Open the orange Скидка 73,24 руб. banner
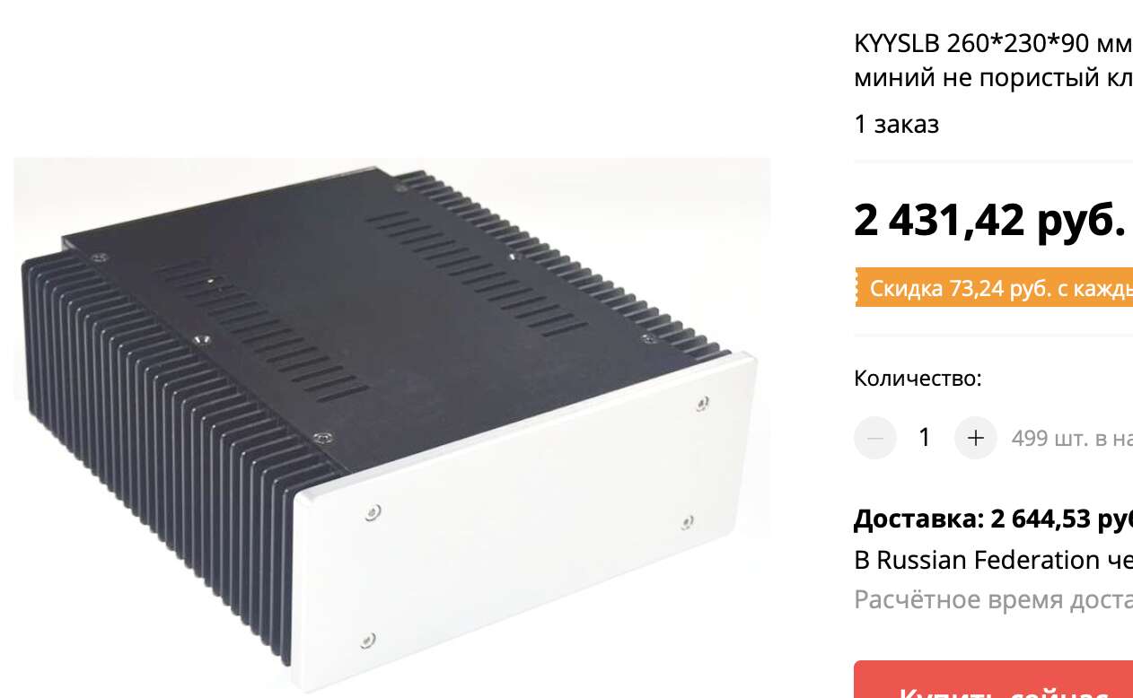 click(x=993, y=288)
